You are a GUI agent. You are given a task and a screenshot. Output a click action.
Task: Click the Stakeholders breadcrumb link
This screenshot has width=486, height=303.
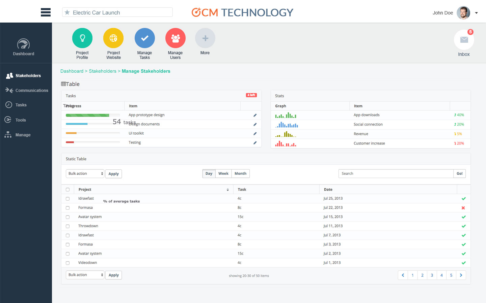102,71
